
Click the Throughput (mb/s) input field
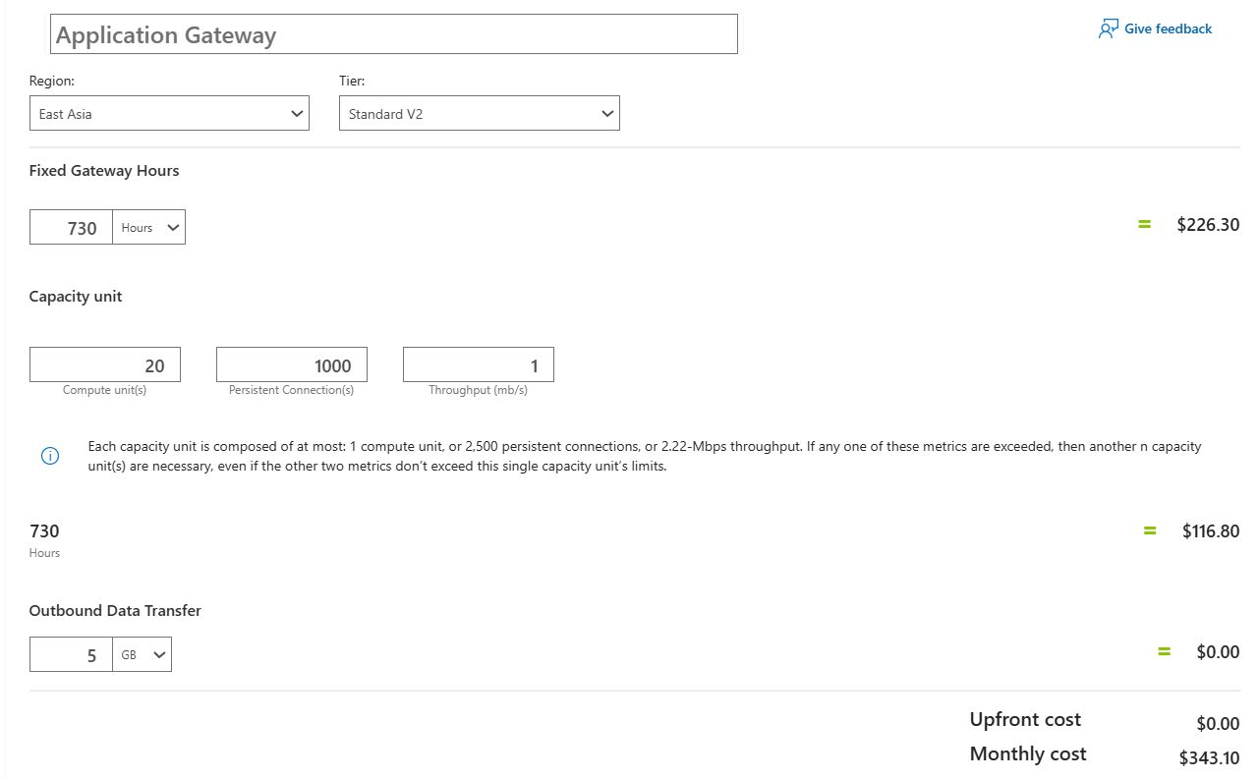479,364
